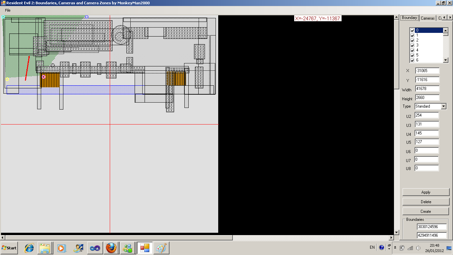
Task: Click boundary list scroll-down arrow
Action: point(446,60)
